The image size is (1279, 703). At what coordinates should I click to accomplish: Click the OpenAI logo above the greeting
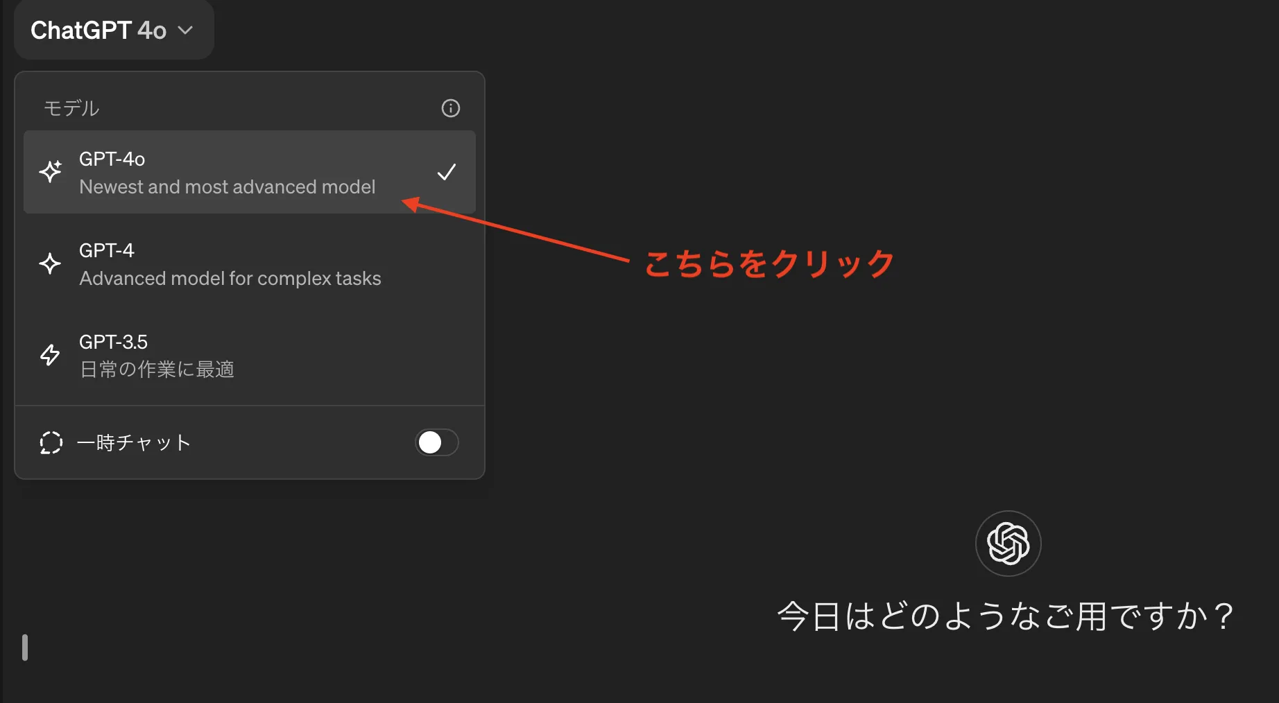[x=1007, y=544]
